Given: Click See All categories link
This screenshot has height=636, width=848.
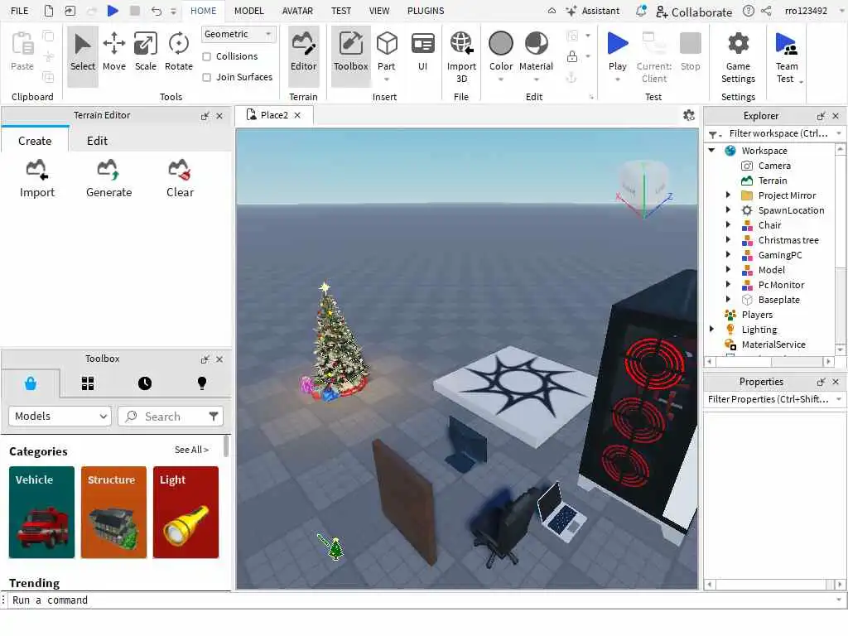Looking at the screenshot, I should [191, 450].
